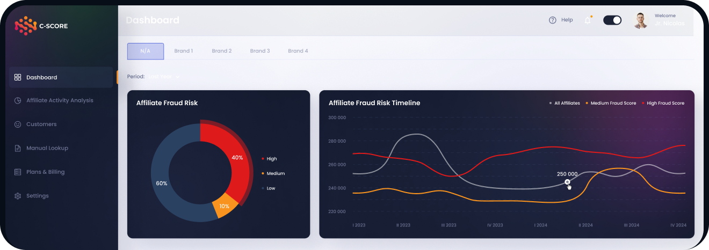Click the 250 000 data point marker
Image resolution: width=709 pixels, height=250 pixels.
[x=567, y=182]
